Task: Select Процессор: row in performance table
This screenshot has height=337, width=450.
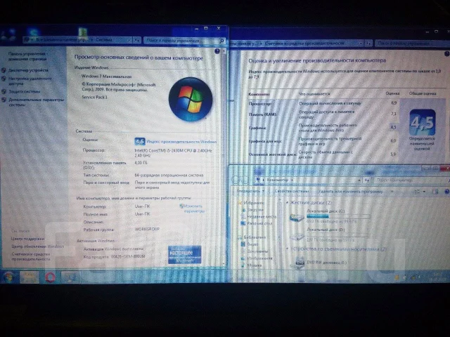Action: point(323,103)
